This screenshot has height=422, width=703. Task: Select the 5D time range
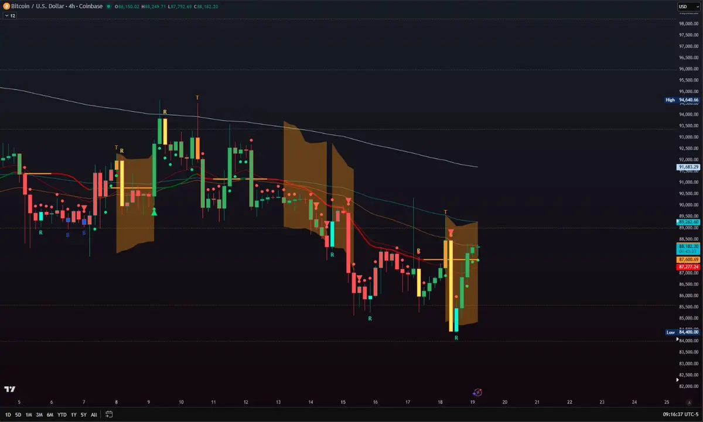coord(18,414)
